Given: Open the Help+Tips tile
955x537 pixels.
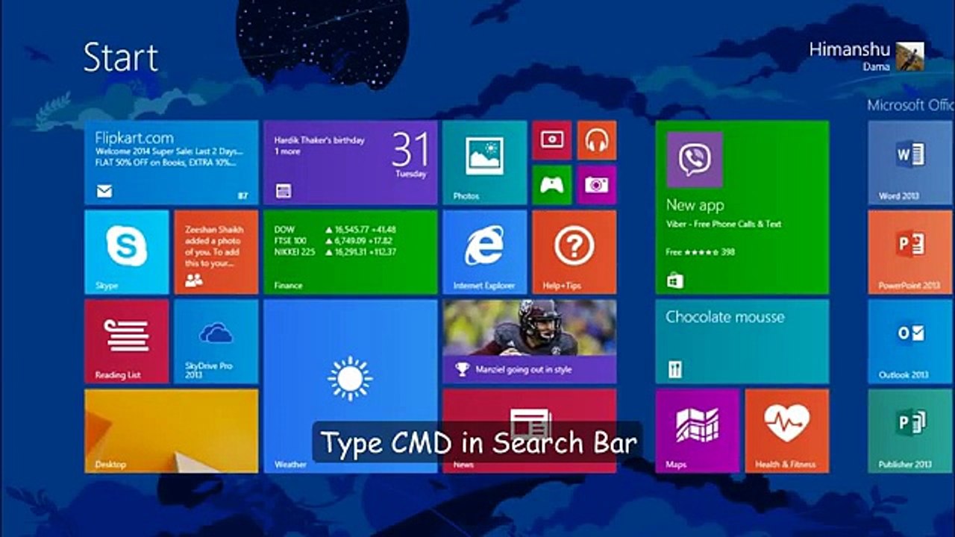Looking at the screenshot, I should point(574,252).
